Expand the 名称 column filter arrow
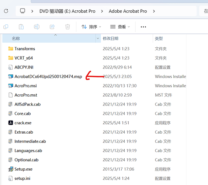Image resolution: width=208 pixels, height=185 pixels. click(x=98, y=38)
